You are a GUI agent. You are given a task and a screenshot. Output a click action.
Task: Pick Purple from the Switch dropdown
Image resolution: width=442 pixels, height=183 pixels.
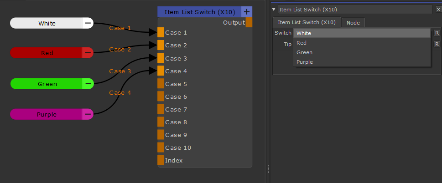(304, 62)
